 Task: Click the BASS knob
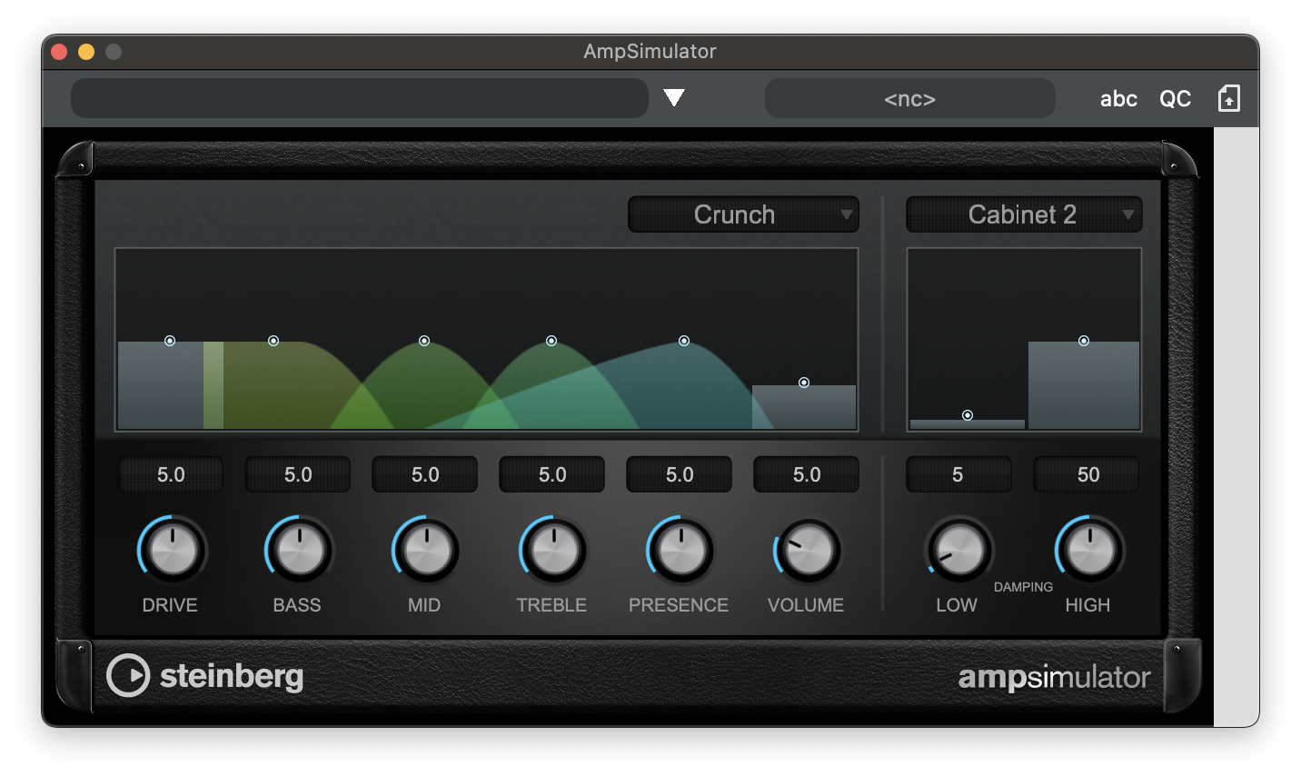pos(299,551)
